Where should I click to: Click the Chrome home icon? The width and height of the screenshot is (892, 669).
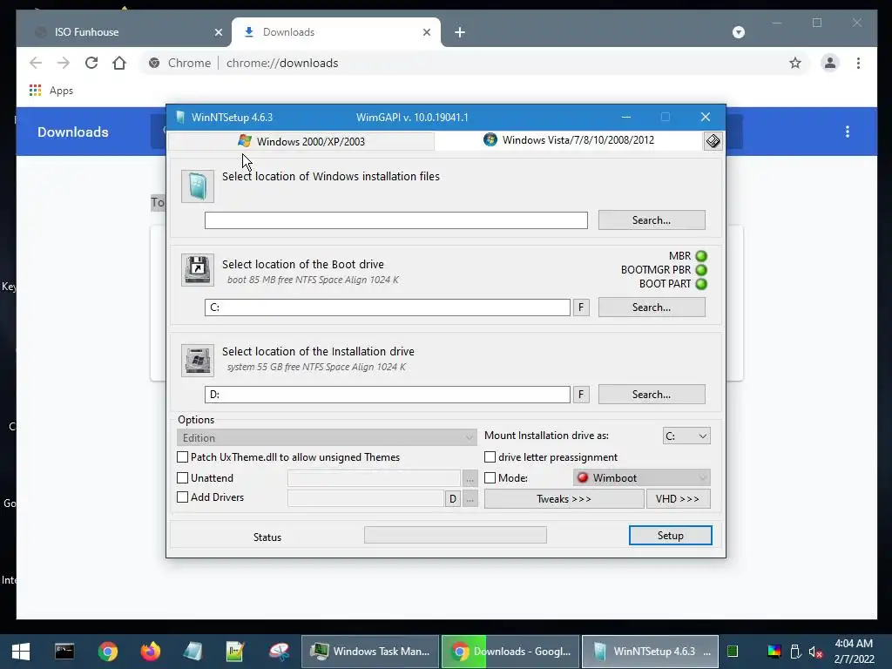(x=118, y=63)
